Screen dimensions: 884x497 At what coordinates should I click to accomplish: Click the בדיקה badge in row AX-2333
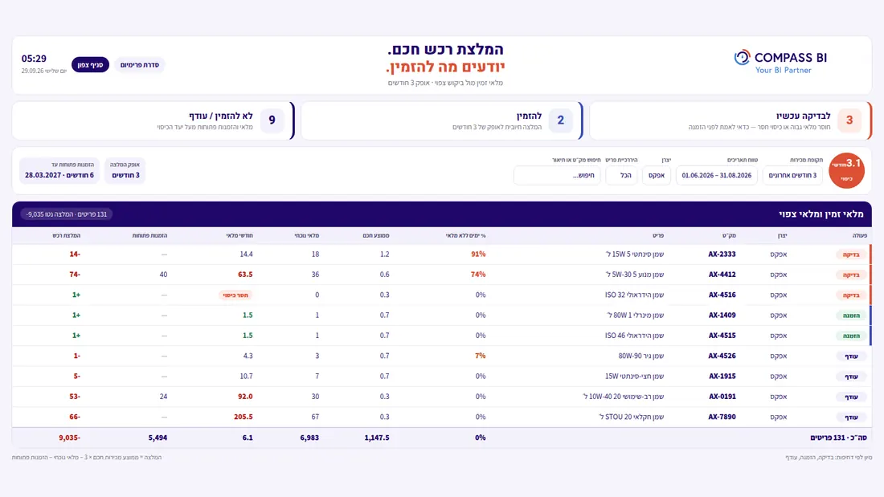(x=851, y=255)
